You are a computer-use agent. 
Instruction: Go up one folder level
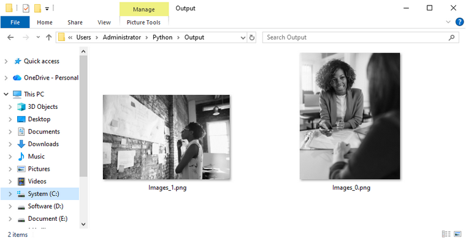48,37
